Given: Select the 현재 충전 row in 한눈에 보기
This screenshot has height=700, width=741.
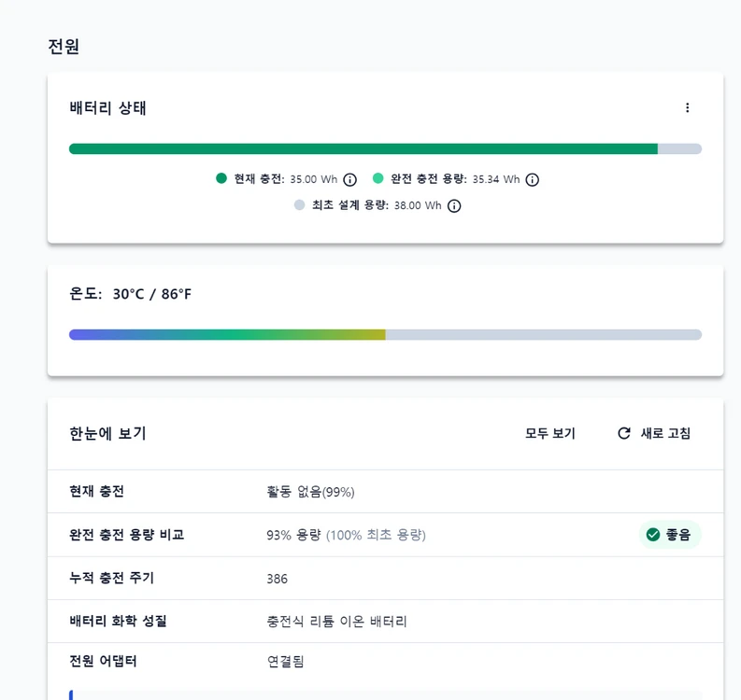Looking at the screenshot, I should click(385, 491).
